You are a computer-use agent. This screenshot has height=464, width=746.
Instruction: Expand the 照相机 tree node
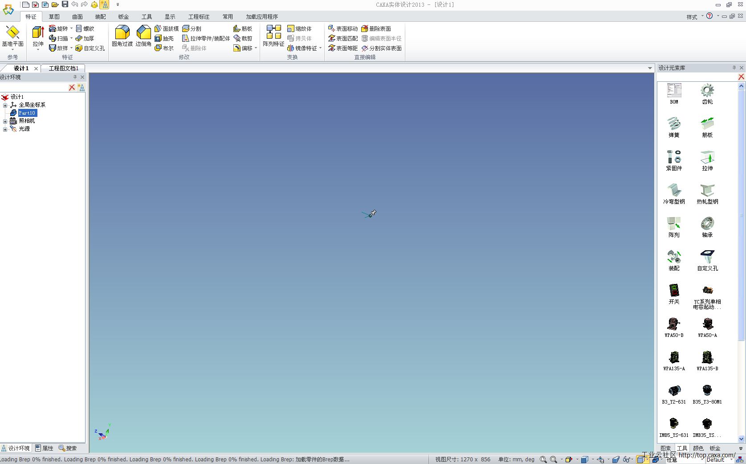(5, 121)
